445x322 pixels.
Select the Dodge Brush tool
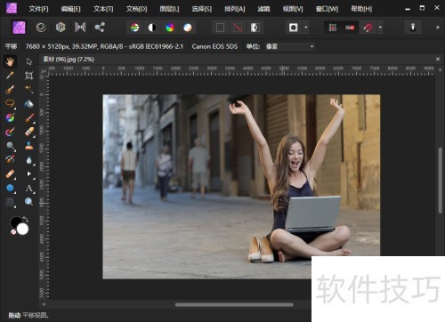(10, 146)
